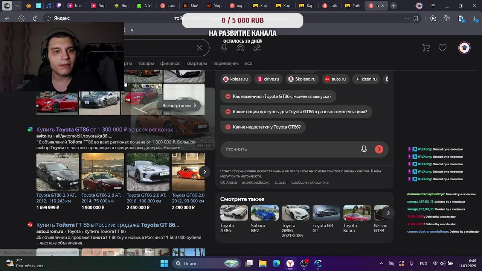Open Wi-Fi network settings in tray
This screenshot has height=271, width=482.
[435, 263]
